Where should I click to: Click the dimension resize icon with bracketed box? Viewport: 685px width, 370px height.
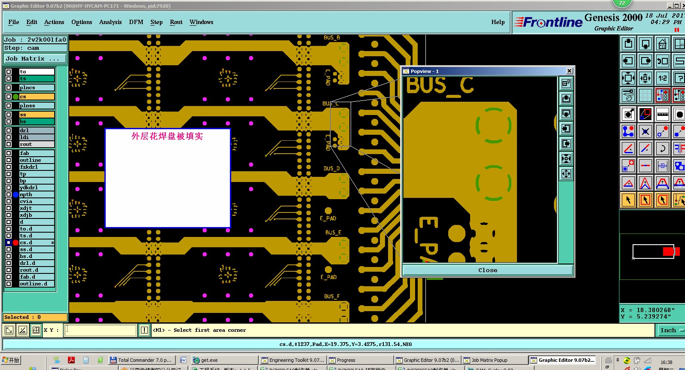pyautogui.click(x=662, y=166)
